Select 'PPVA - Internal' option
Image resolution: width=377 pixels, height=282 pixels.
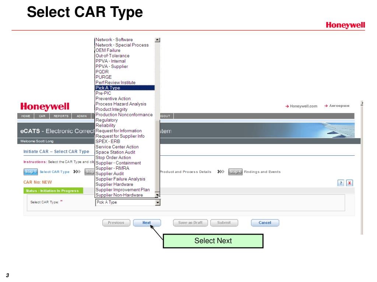[x=125, y=61]
